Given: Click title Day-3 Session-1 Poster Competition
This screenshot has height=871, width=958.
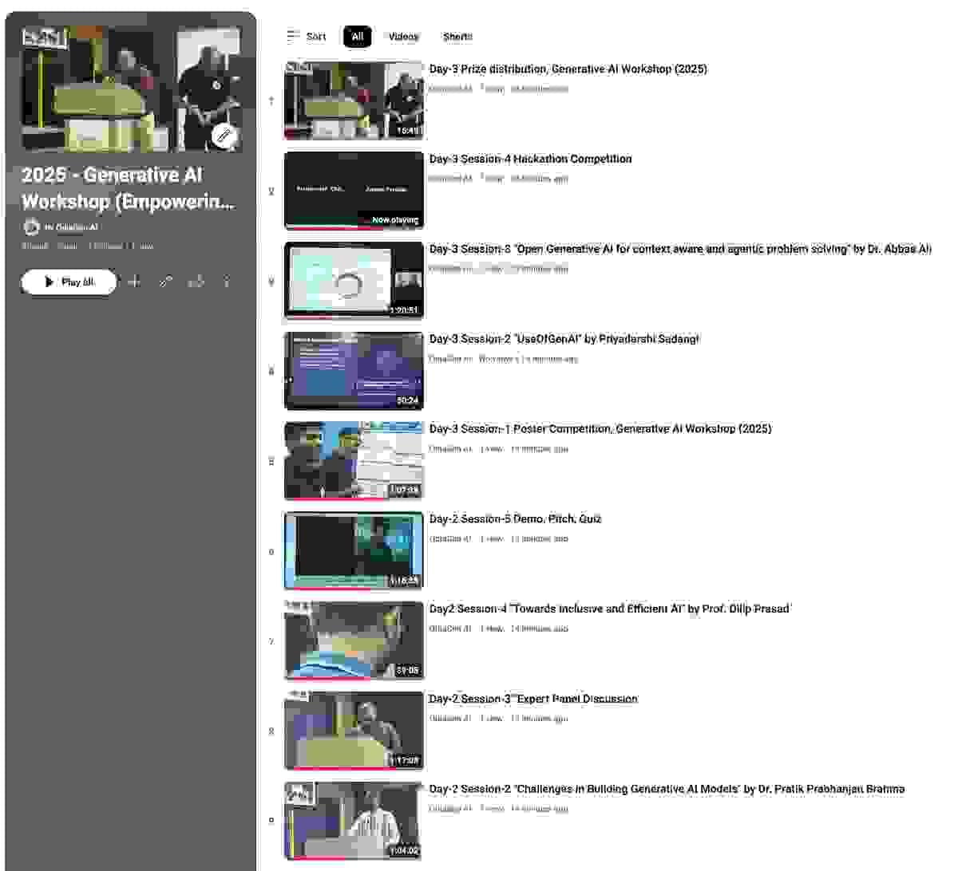Looking at the screenshot, I should [x=600, y=429].
